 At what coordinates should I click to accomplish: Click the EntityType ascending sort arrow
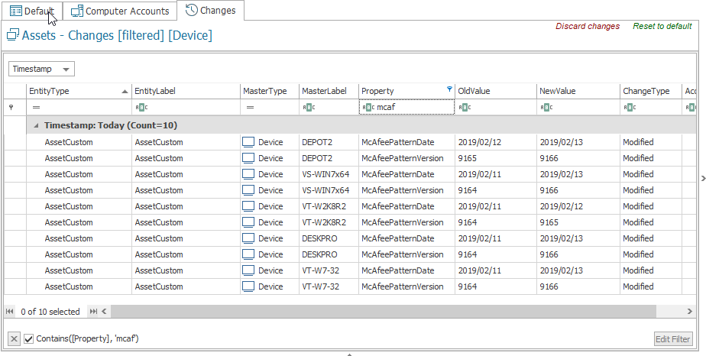(125, 92)
